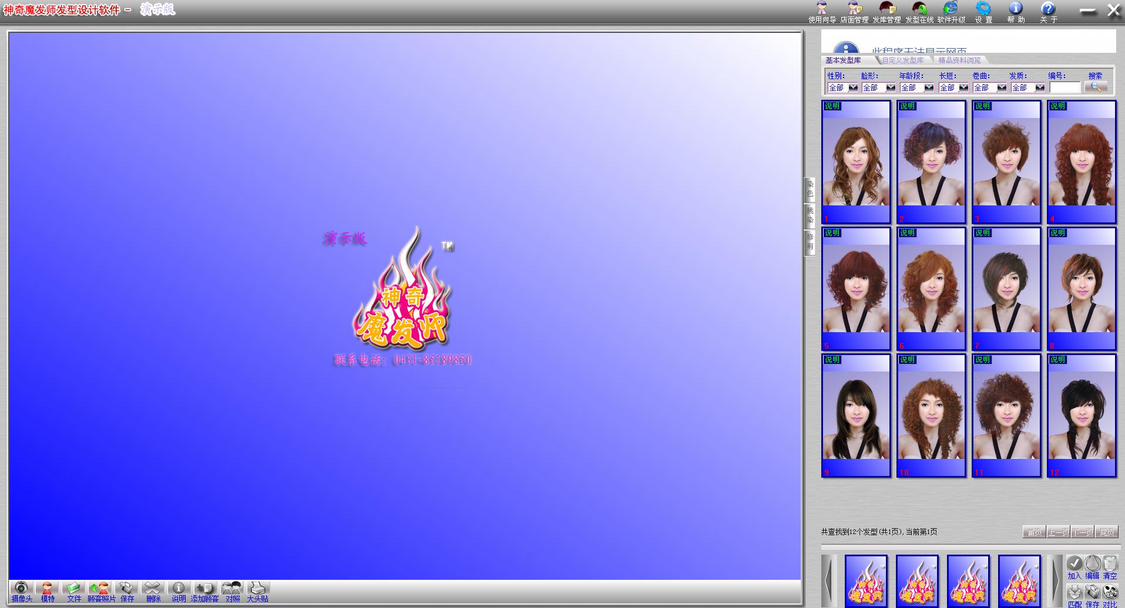Viewport: 1125px width, 608px height.
Task: Open the 挑染 (highlight) side tab
Action: pyautogui.click(x=810, y=215)
